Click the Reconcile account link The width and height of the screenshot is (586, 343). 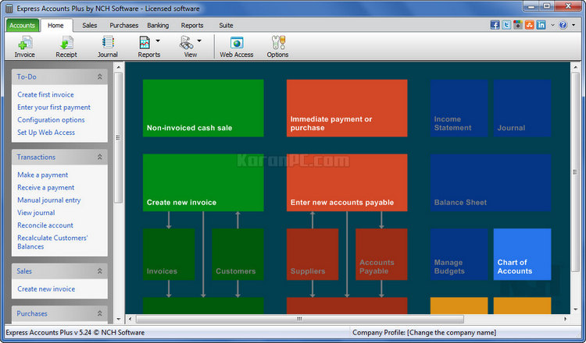pos(45,225)
